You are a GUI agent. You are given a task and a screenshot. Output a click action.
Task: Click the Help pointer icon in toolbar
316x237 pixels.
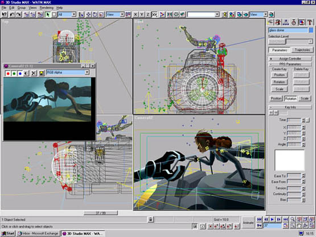point(5,14)
